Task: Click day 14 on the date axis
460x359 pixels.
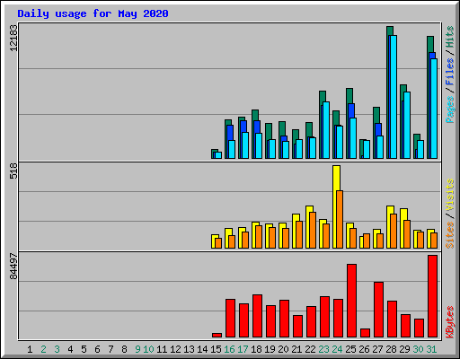Action: (202, 349)
